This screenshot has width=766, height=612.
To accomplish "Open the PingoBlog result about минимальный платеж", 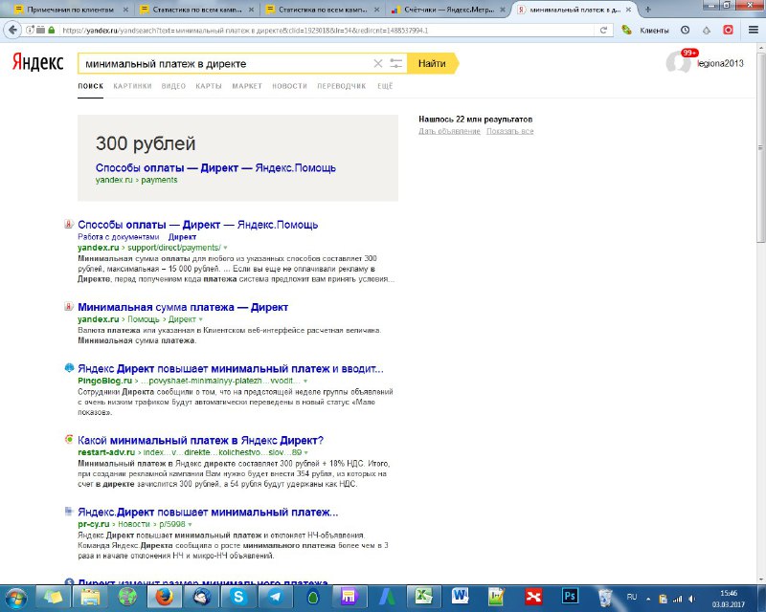I will click(231, 369).
